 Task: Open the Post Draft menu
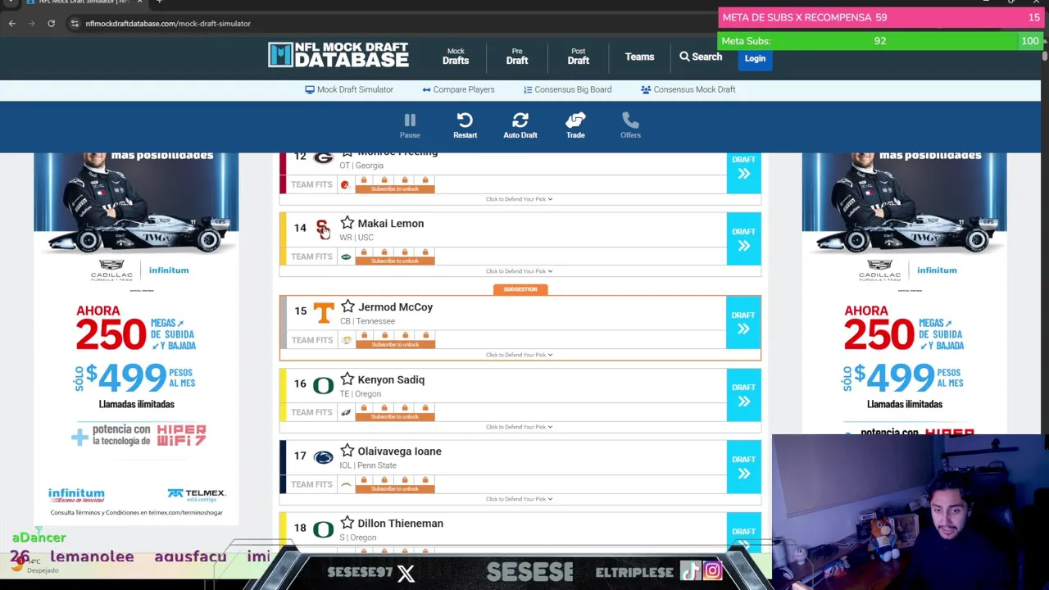[579, 56]
